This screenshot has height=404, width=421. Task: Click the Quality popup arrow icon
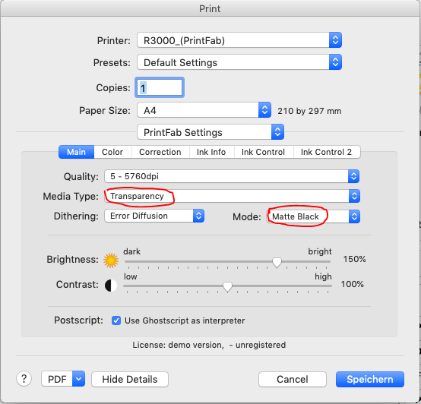pyautogui.click(x=354, y=176)
